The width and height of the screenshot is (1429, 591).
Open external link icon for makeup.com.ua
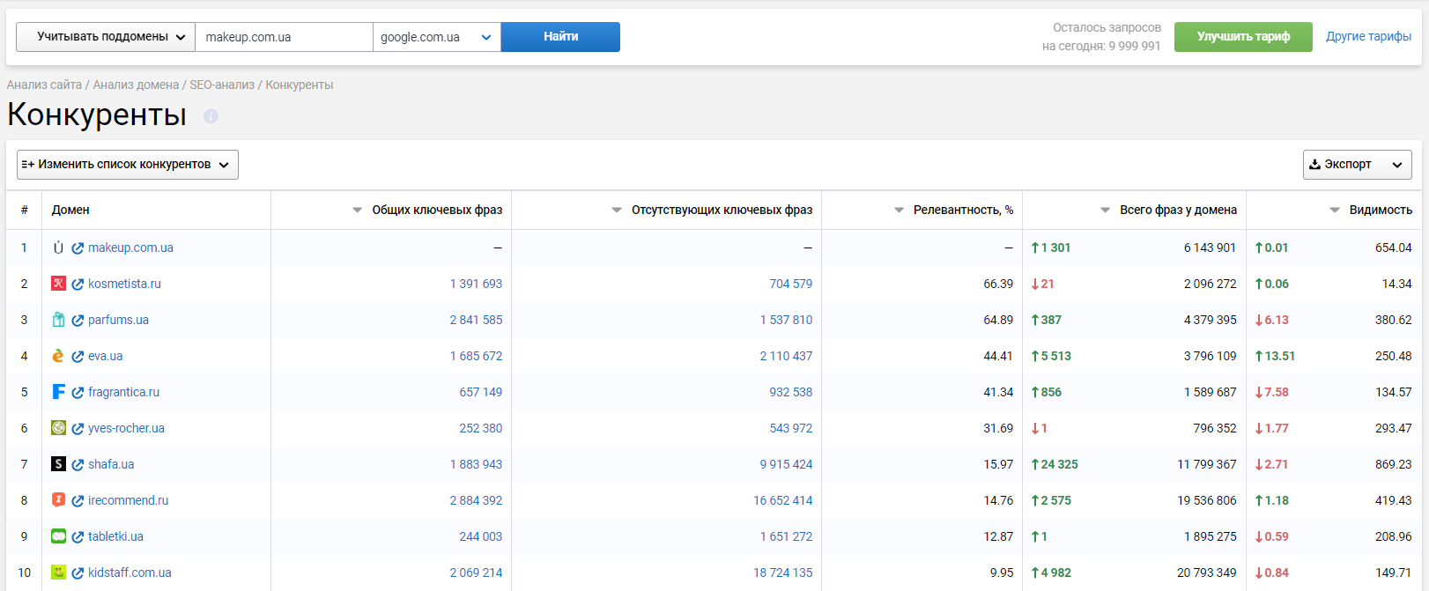[x=78, y=248]
